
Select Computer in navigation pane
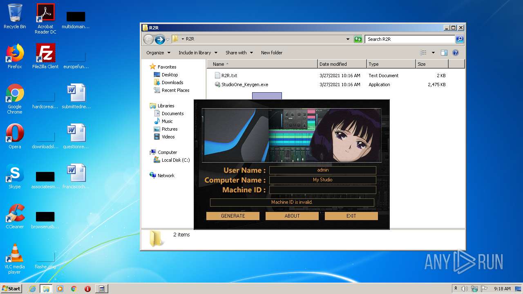pos(167,152)
